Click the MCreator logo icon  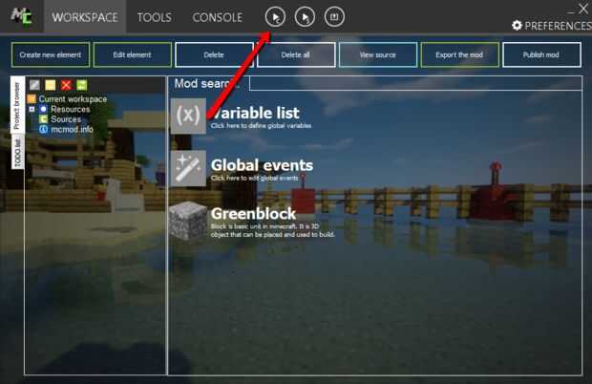pos(21,16)
